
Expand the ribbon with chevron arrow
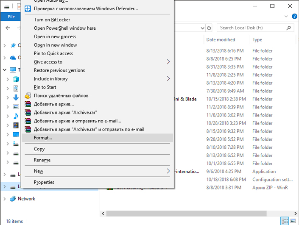pos(286,17)
